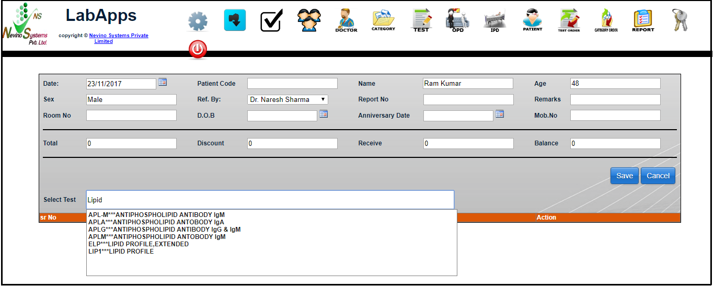Open the Category Order icon

point(606,20)
